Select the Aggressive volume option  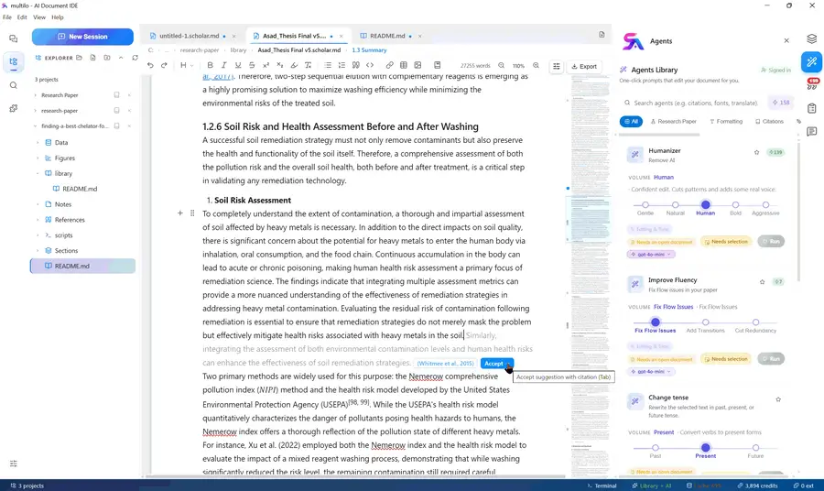point(765,205)
